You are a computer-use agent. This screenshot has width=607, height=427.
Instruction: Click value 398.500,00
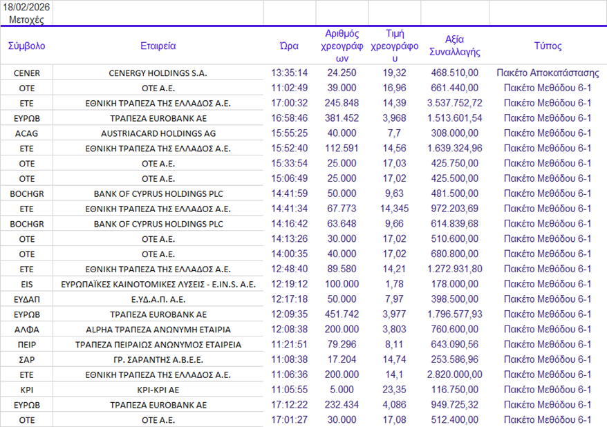coord(455,299)
